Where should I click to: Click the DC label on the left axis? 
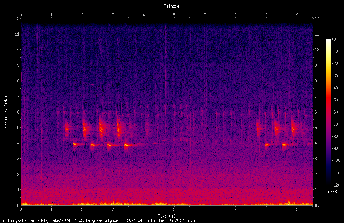click(17, 205)
